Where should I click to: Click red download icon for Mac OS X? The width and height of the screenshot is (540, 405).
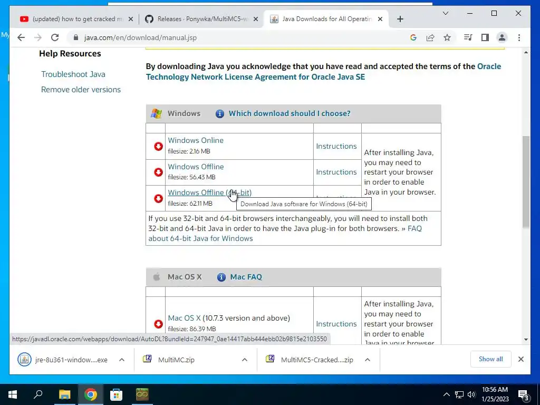[158, 324]
